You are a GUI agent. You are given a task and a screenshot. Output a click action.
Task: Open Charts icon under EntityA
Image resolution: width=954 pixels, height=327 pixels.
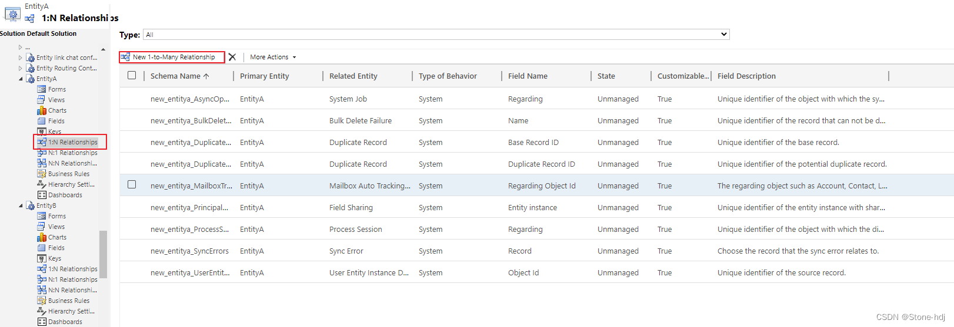click(x=41, y=110)
